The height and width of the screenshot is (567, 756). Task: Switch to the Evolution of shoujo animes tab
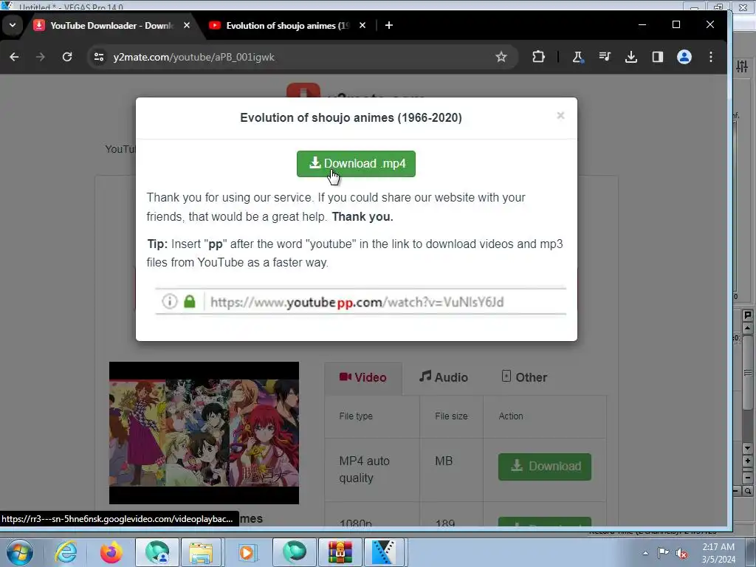[x=287, y=26]
